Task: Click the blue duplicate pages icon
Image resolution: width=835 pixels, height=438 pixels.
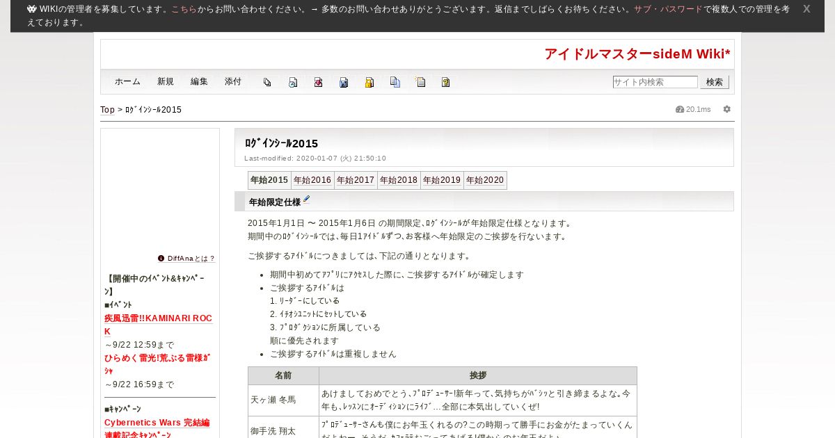Action: point(395,82)
